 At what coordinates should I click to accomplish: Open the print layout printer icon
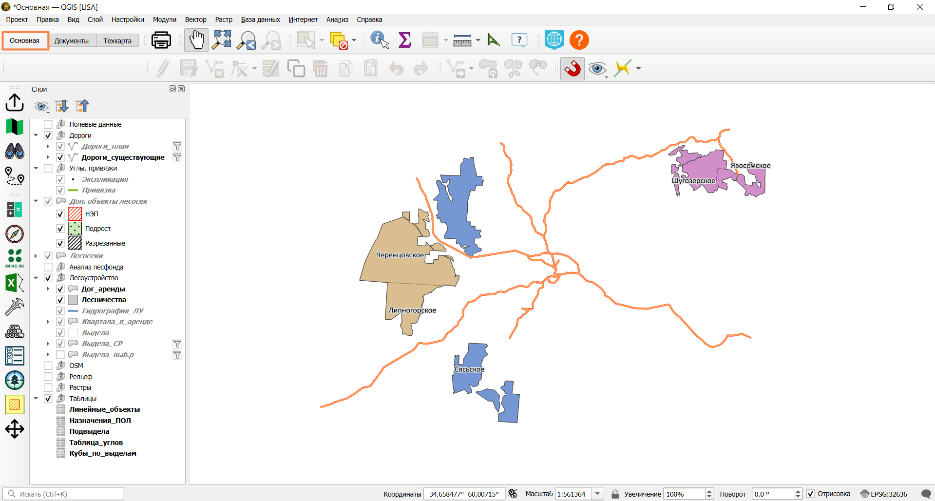coord(161,40)
